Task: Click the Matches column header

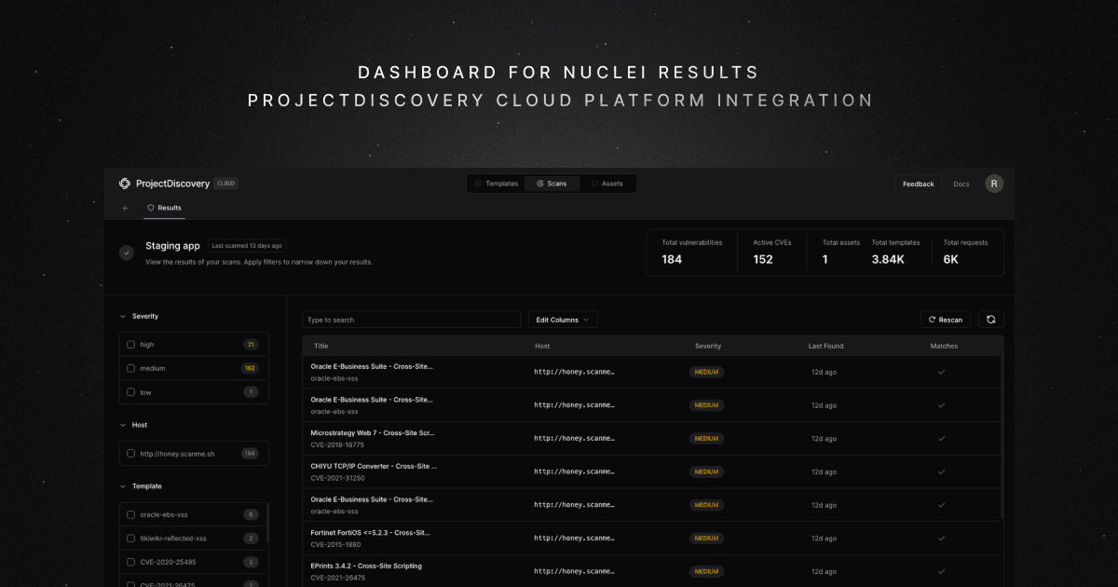Action: (x=944, y=346)
